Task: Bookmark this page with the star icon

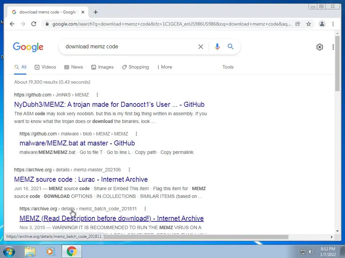Action: [309, 24]
